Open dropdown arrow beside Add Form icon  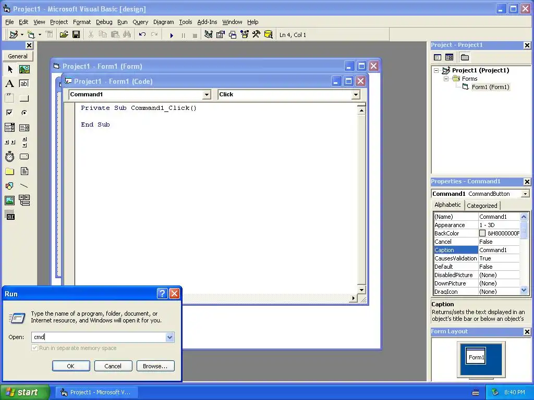(40, 35)
